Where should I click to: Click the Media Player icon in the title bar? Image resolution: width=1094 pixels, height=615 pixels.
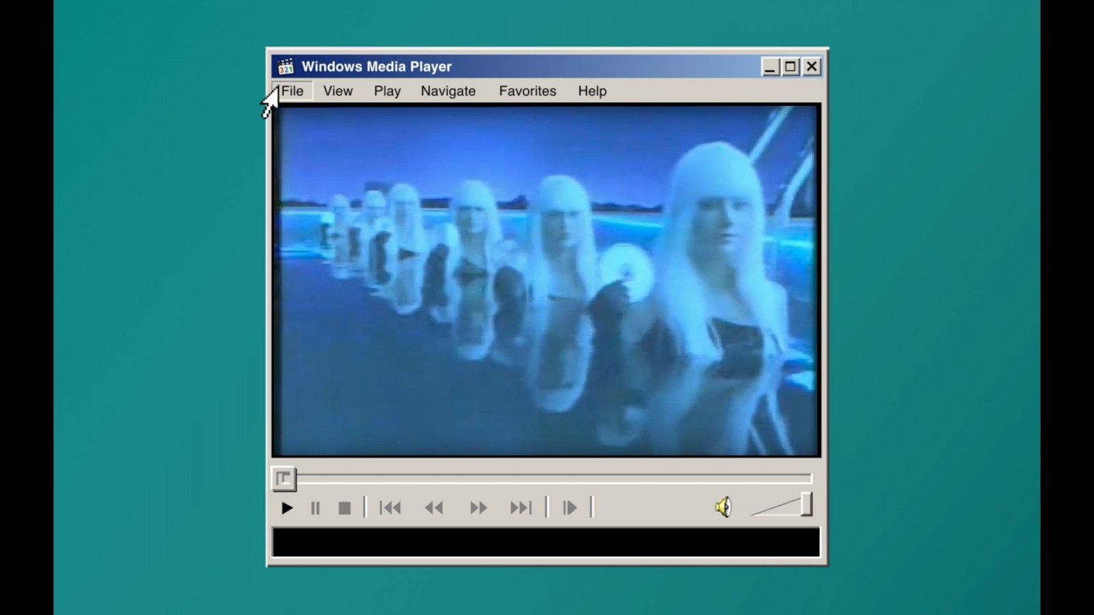point(286,66)
